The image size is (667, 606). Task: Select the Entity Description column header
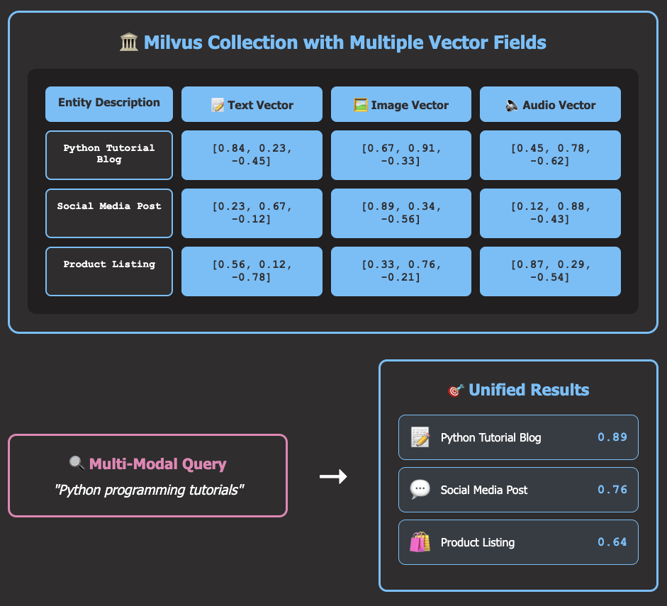click(109, 103)
